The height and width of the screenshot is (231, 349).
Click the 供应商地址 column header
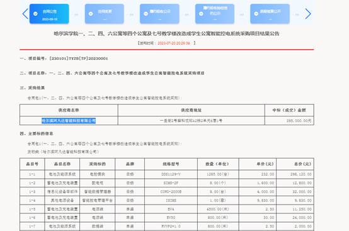pyautogui.click(x=191, y=110)
